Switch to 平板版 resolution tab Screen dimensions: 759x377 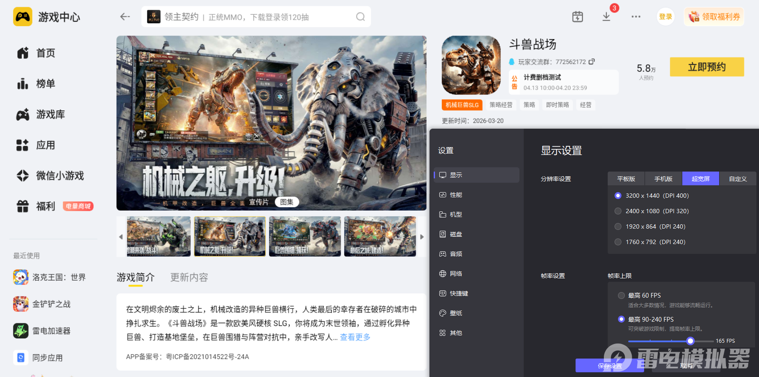[x=626, y=179]
